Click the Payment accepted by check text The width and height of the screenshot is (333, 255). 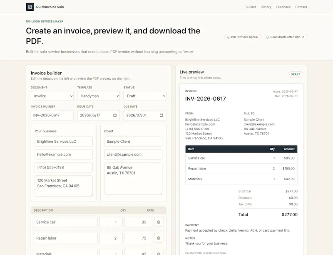[237, 230]
